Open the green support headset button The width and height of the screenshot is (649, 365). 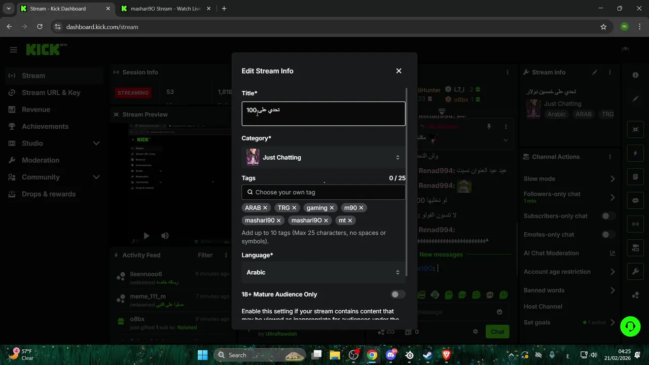(x=630, y=326)
